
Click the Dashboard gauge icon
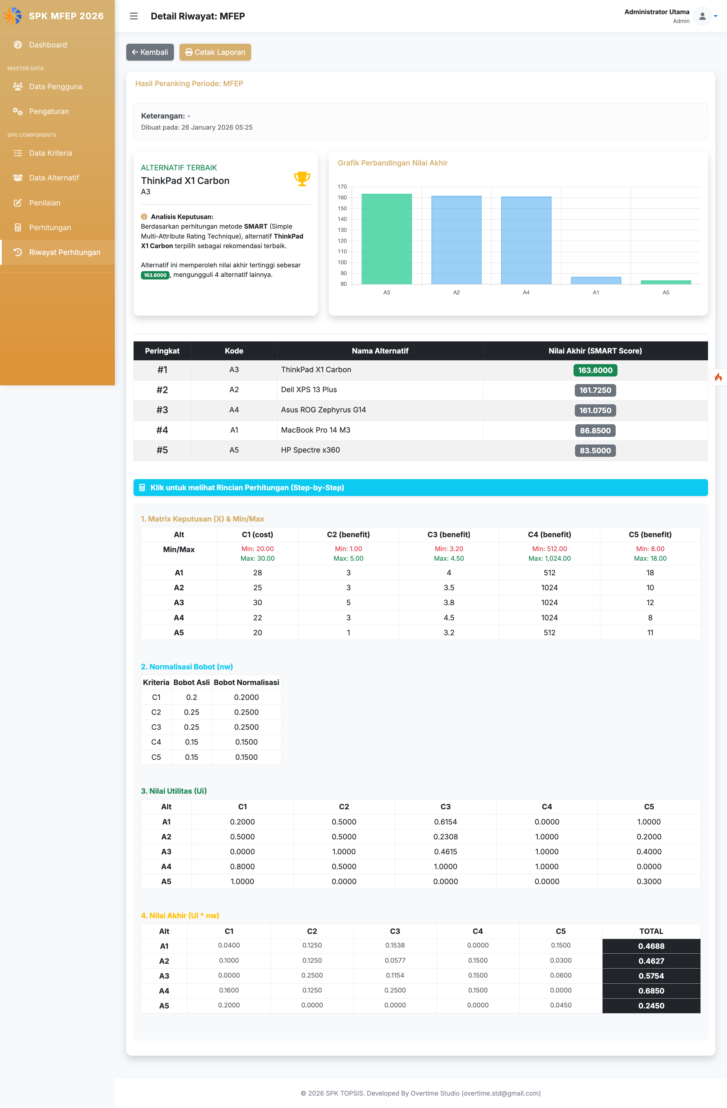pos(18,45)
